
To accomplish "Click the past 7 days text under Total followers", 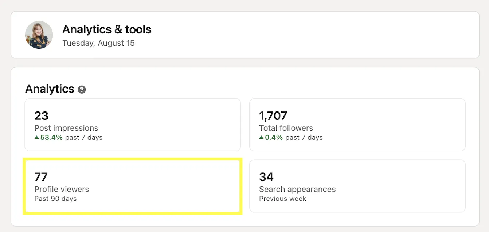I will click(304, 138).
